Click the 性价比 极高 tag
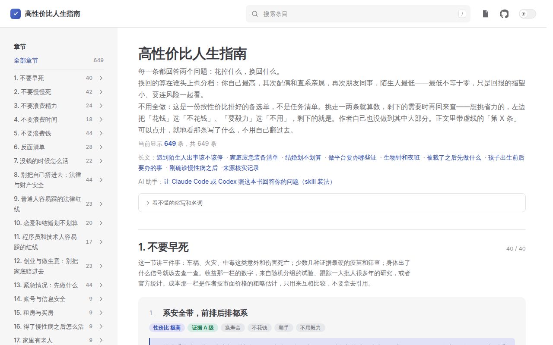 pyautogui.click(x=167, y=328)
